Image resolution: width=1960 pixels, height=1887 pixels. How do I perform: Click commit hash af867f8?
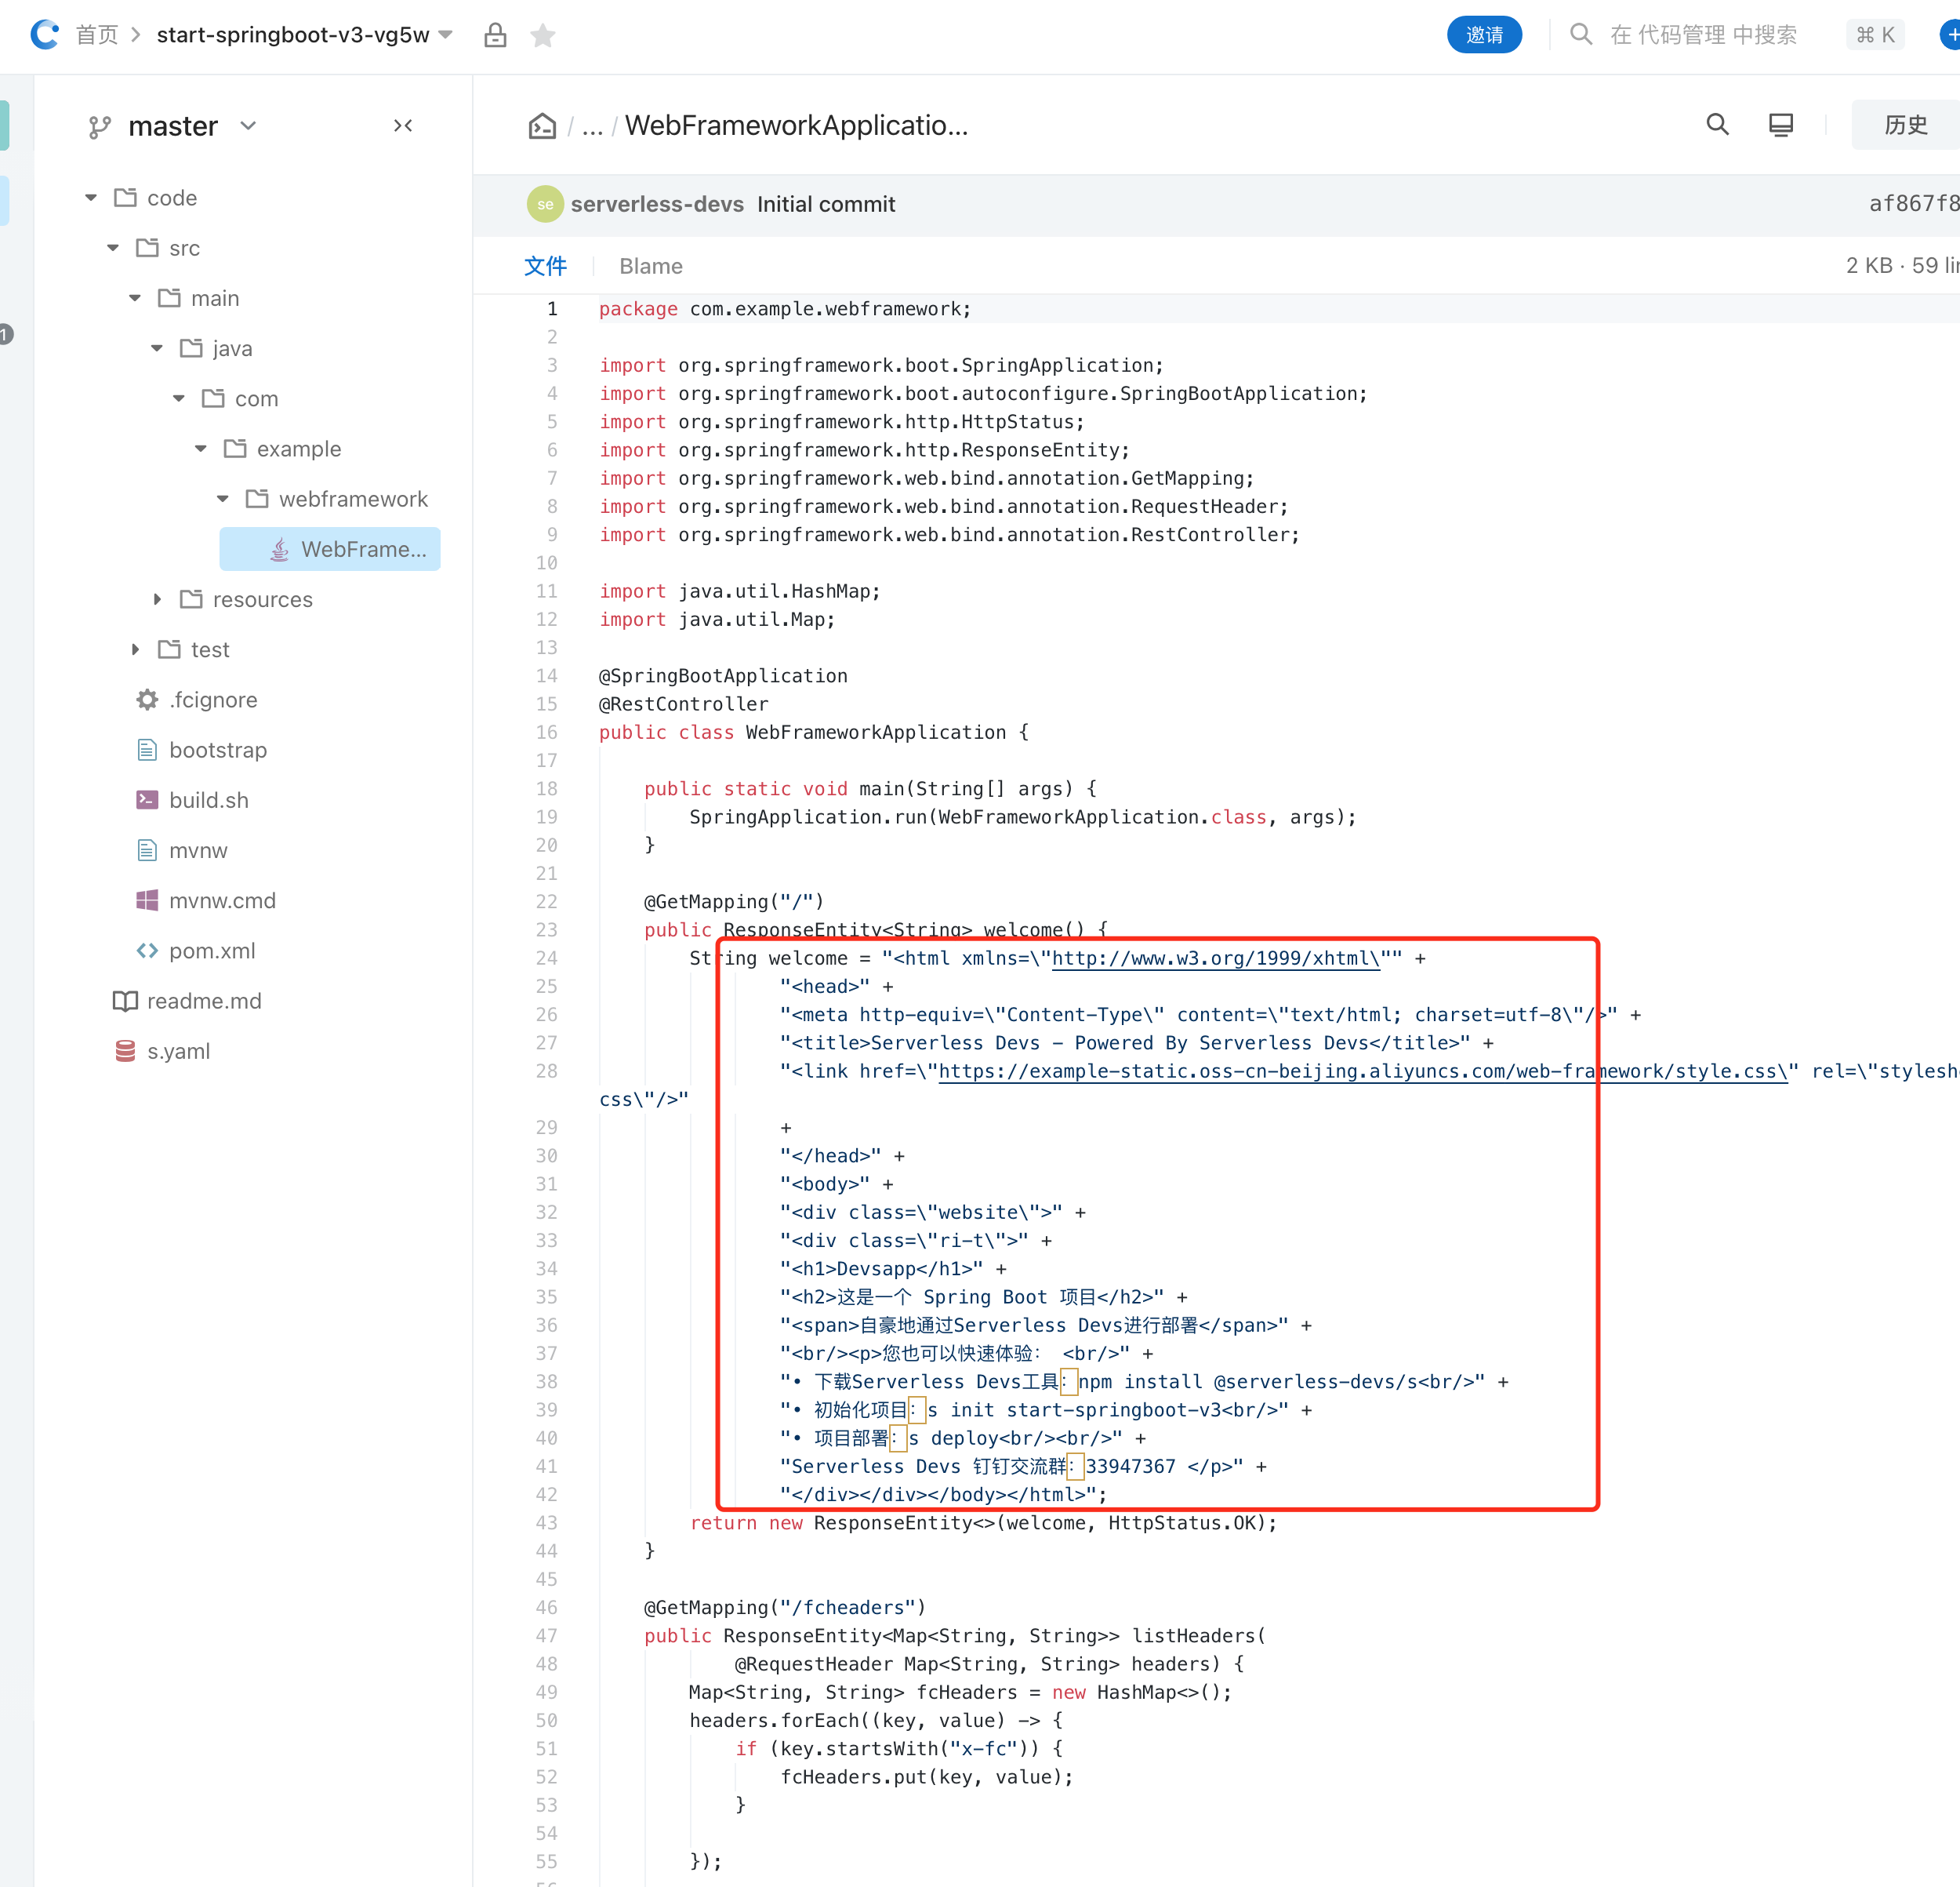click(x=1914, y=204)
